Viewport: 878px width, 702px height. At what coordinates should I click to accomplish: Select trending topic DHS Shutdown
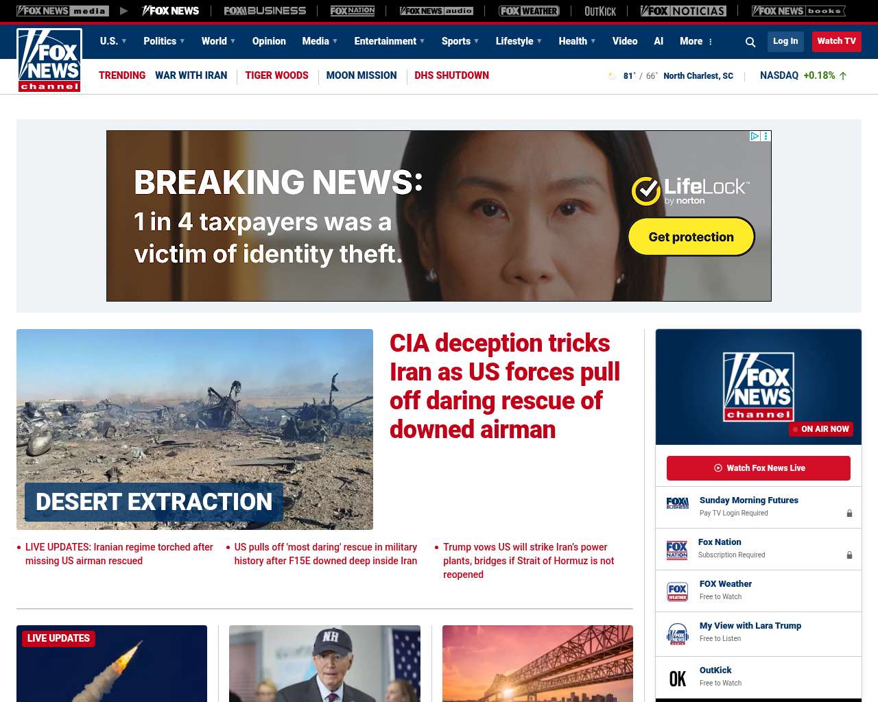click(451, 75)
